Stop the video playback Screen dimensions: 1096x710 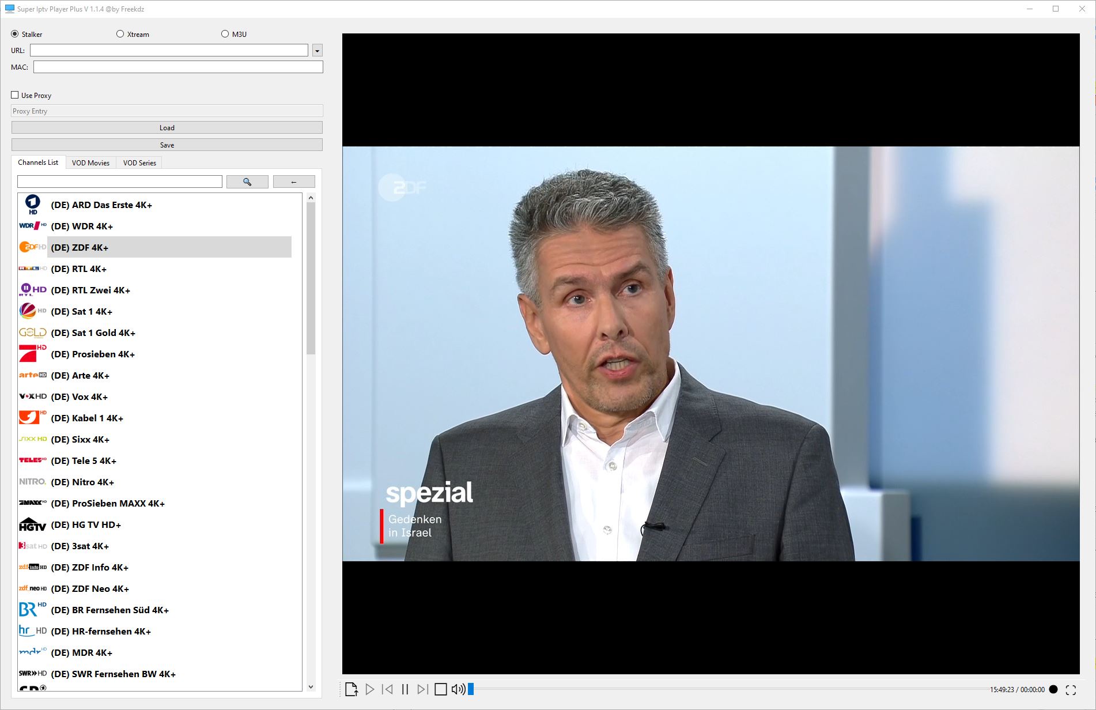click(x=441, y=689)
